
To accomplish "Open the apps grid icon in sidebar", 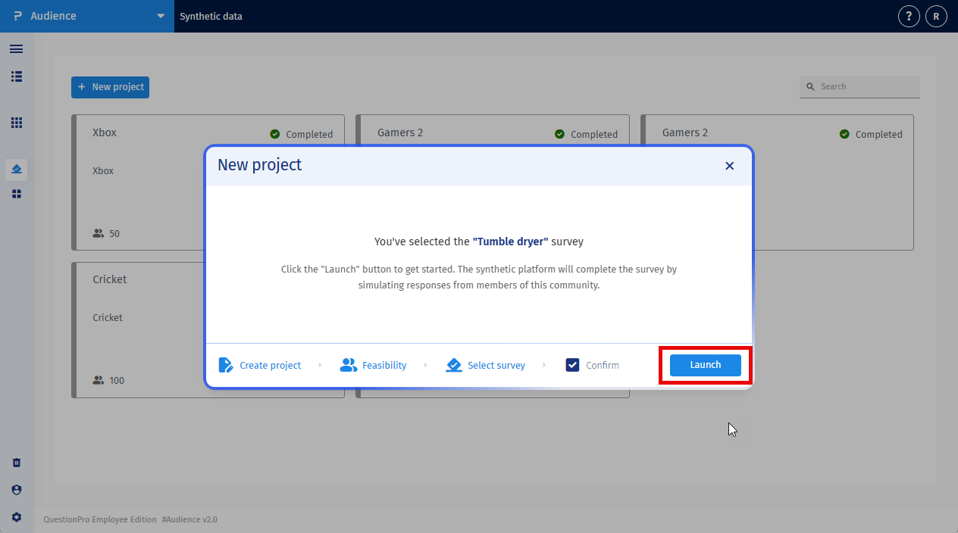I will [16, 123].
